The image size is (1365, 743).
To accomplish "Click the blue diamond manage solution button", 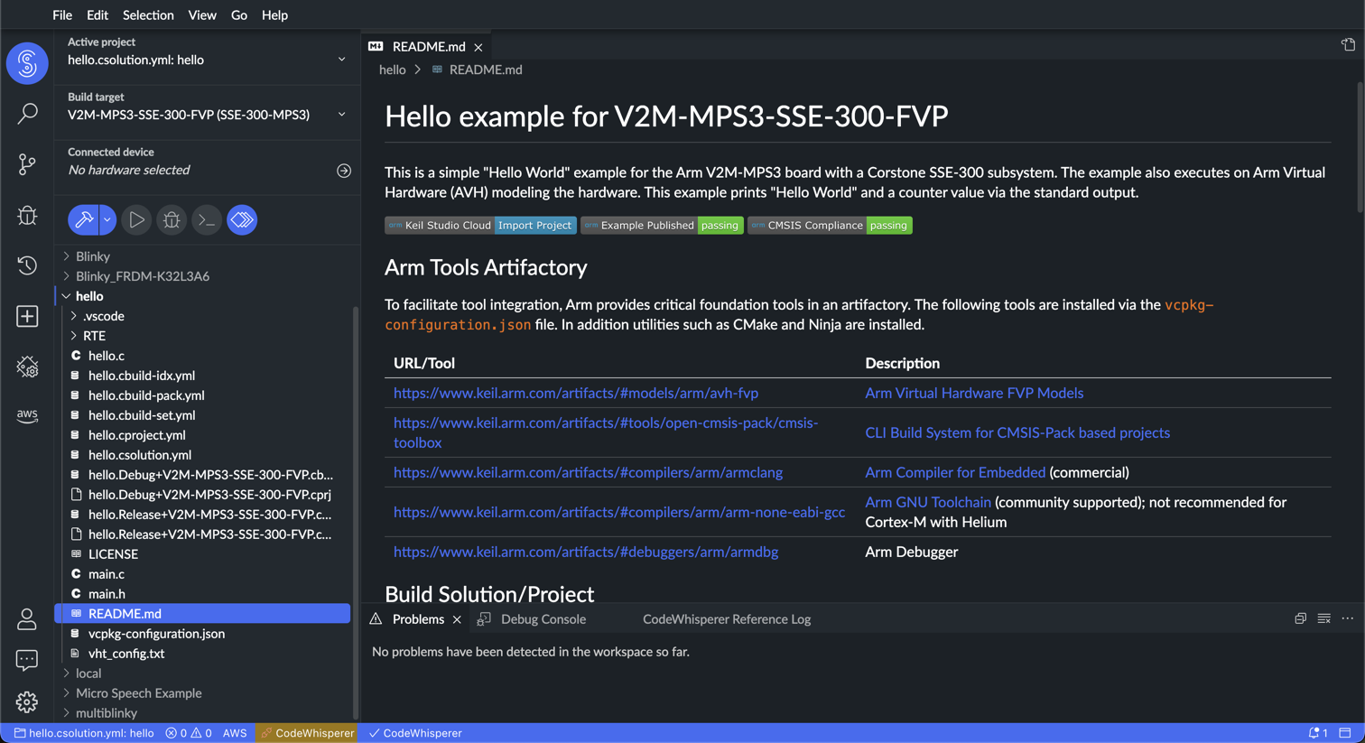I will pyautogui.click(x=242, y=219).
